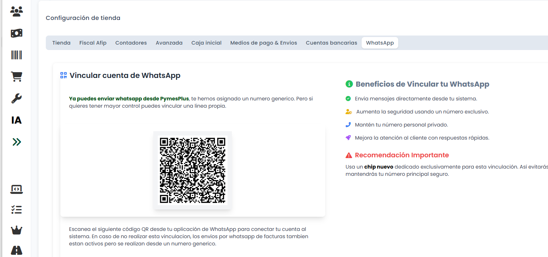Screen dimensions: 548x257
Task: Select the Cuentas bancarias tab
Action: [331, 42]
